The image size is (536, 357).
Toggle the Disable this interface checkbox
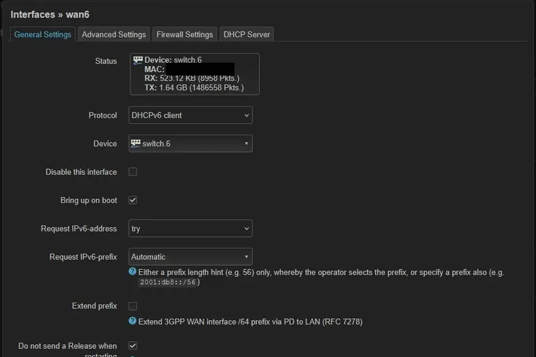coord(133,172)
